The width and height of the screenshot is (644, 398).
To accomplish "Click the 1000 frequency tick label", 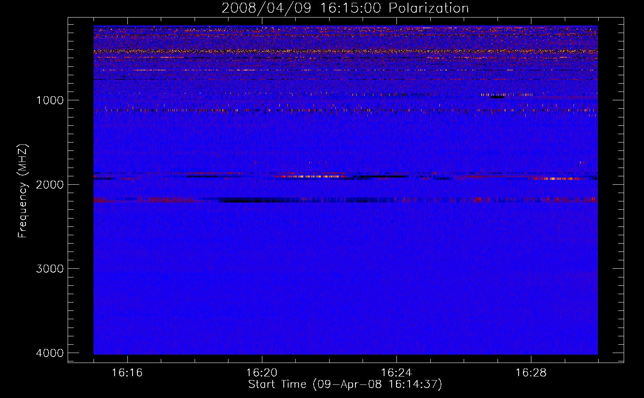I will [50, 100].
